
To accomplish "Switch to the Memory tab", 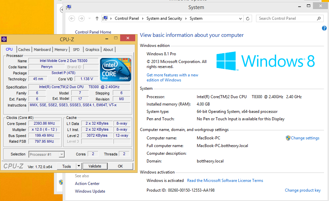I will pyautogui.click(x=61, y=50).
